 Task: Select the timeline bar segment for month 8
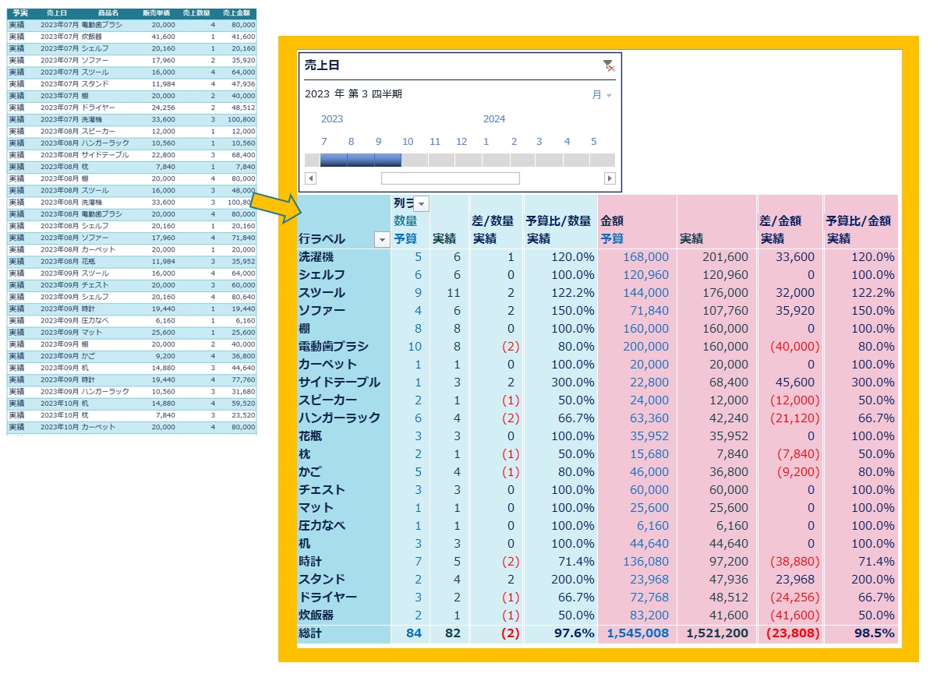361,160
